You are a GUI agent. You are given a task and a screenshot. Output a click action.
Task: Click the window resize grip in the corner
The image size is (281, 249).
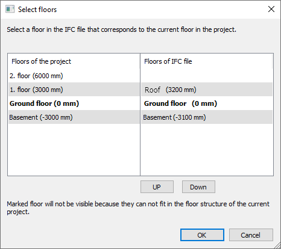click(x=277, y=245)
